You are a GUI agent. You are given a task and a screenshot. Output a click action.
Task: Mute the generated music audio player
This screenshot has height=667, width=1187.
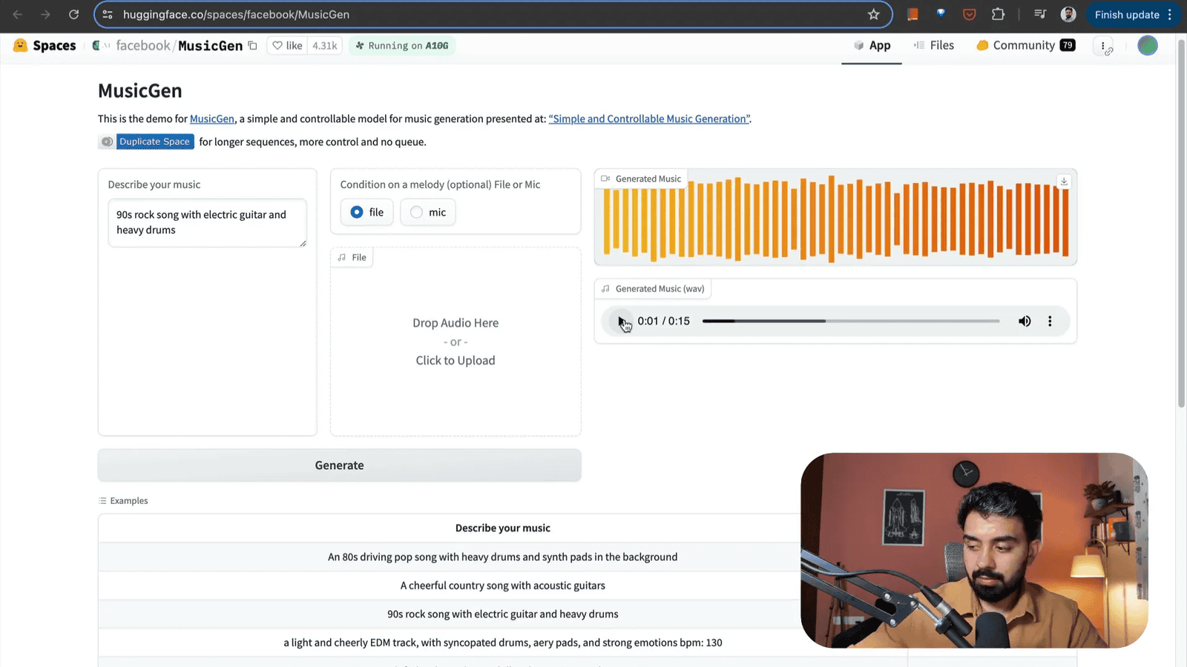click(1025, 321)
